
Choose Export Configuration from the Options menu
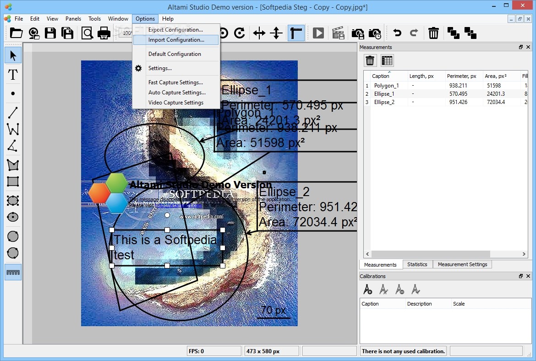pos(176,30)
